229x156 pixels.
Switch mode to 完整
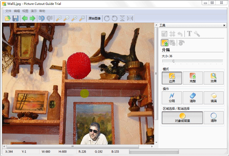pyautogui.click(x=193, y=78)
